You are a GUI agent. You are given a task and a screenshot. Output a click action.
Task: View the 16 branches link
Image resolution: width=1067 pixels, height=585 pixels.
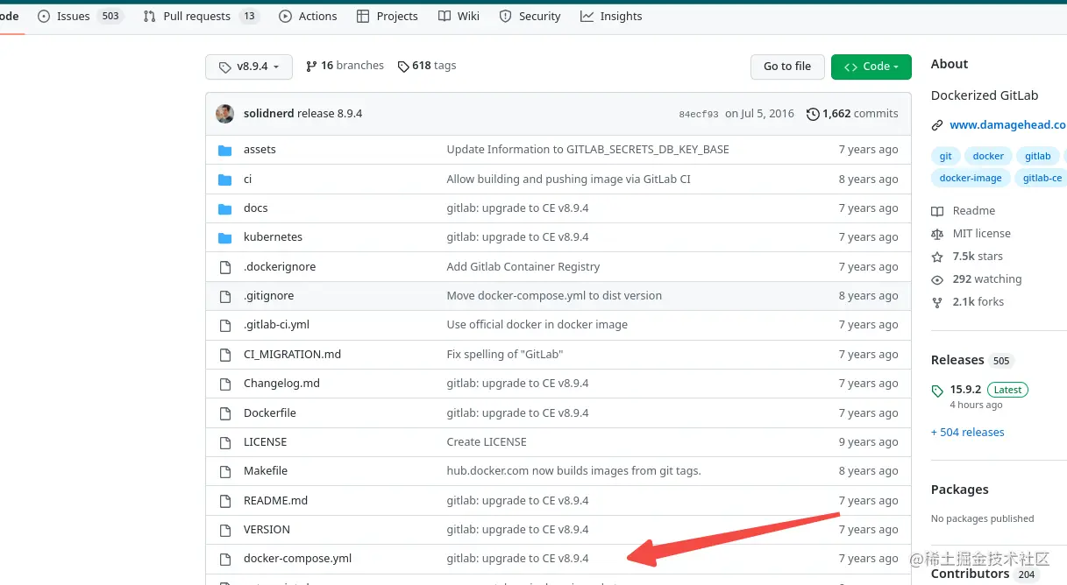click(x=345, y=66)
